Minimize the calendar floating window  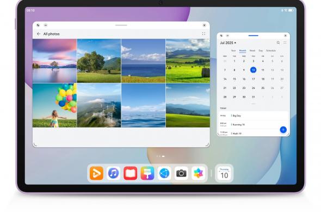tap(227, 35)
